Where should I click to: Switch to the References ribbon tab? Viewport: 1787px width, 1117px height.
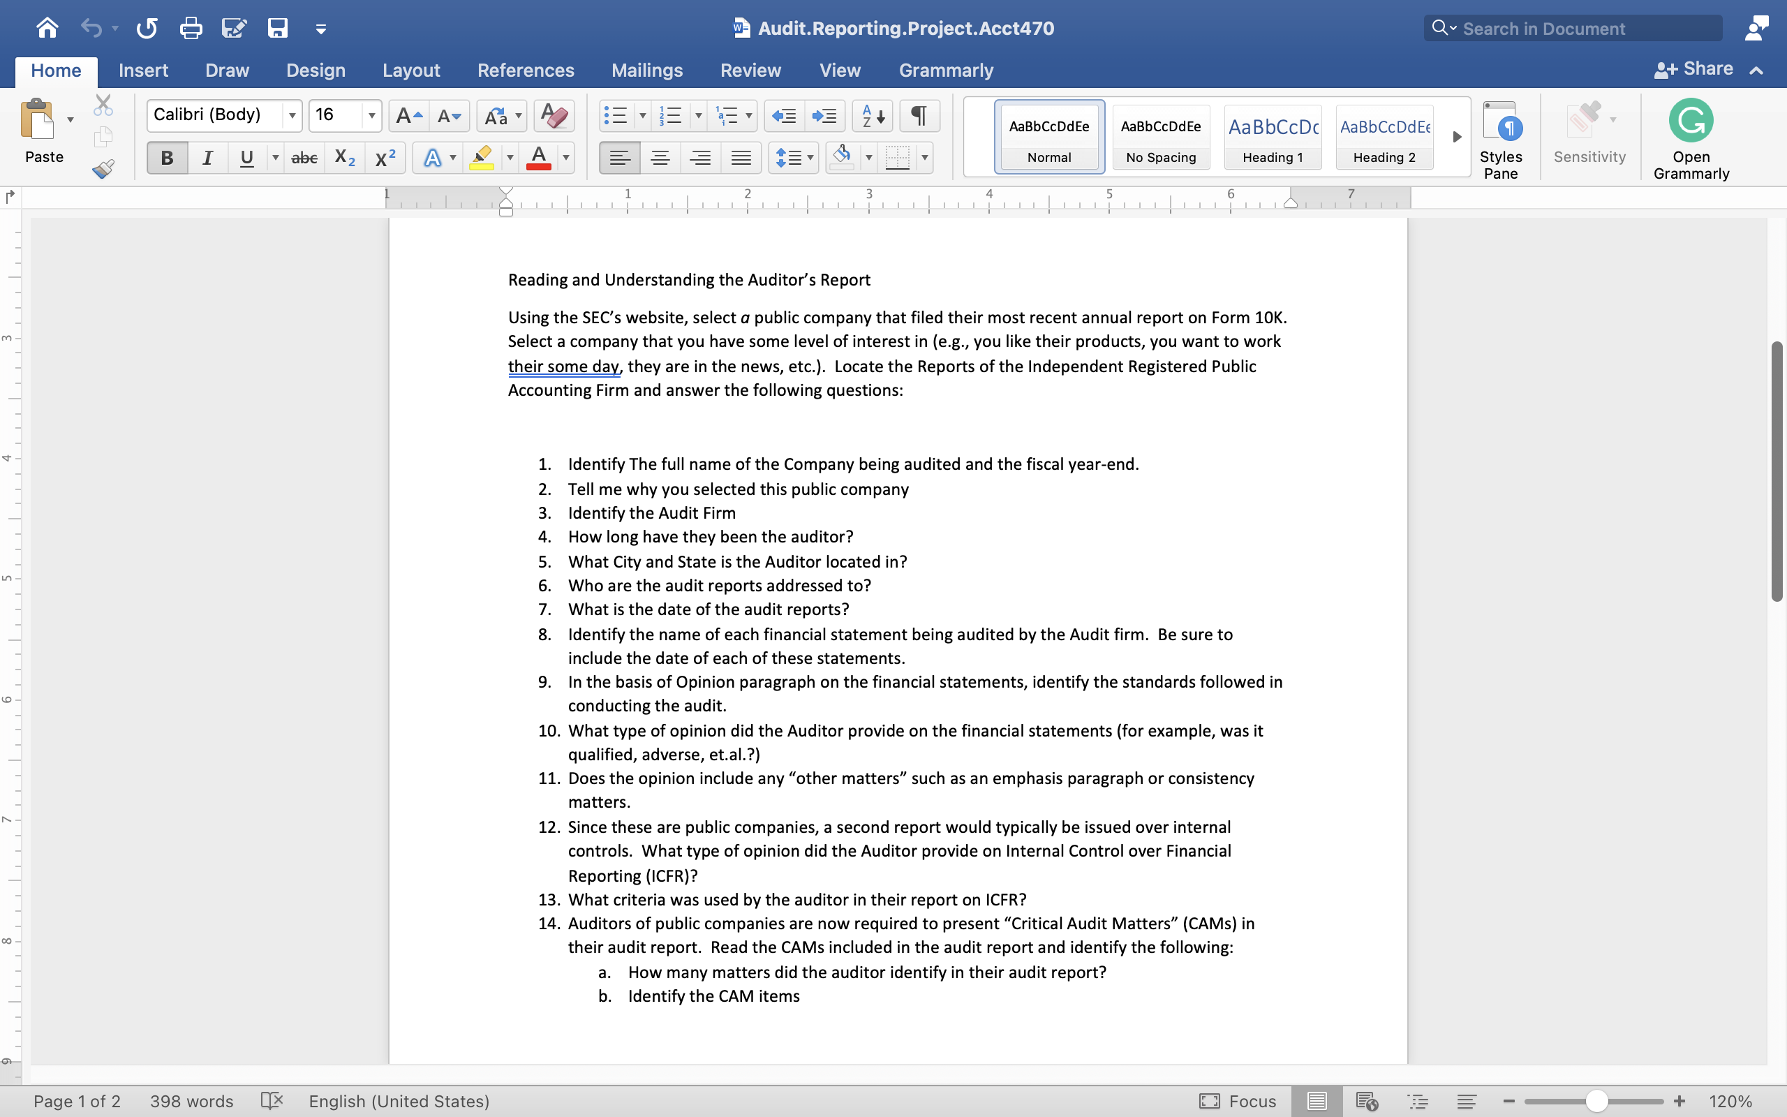(x=525, y=71)
